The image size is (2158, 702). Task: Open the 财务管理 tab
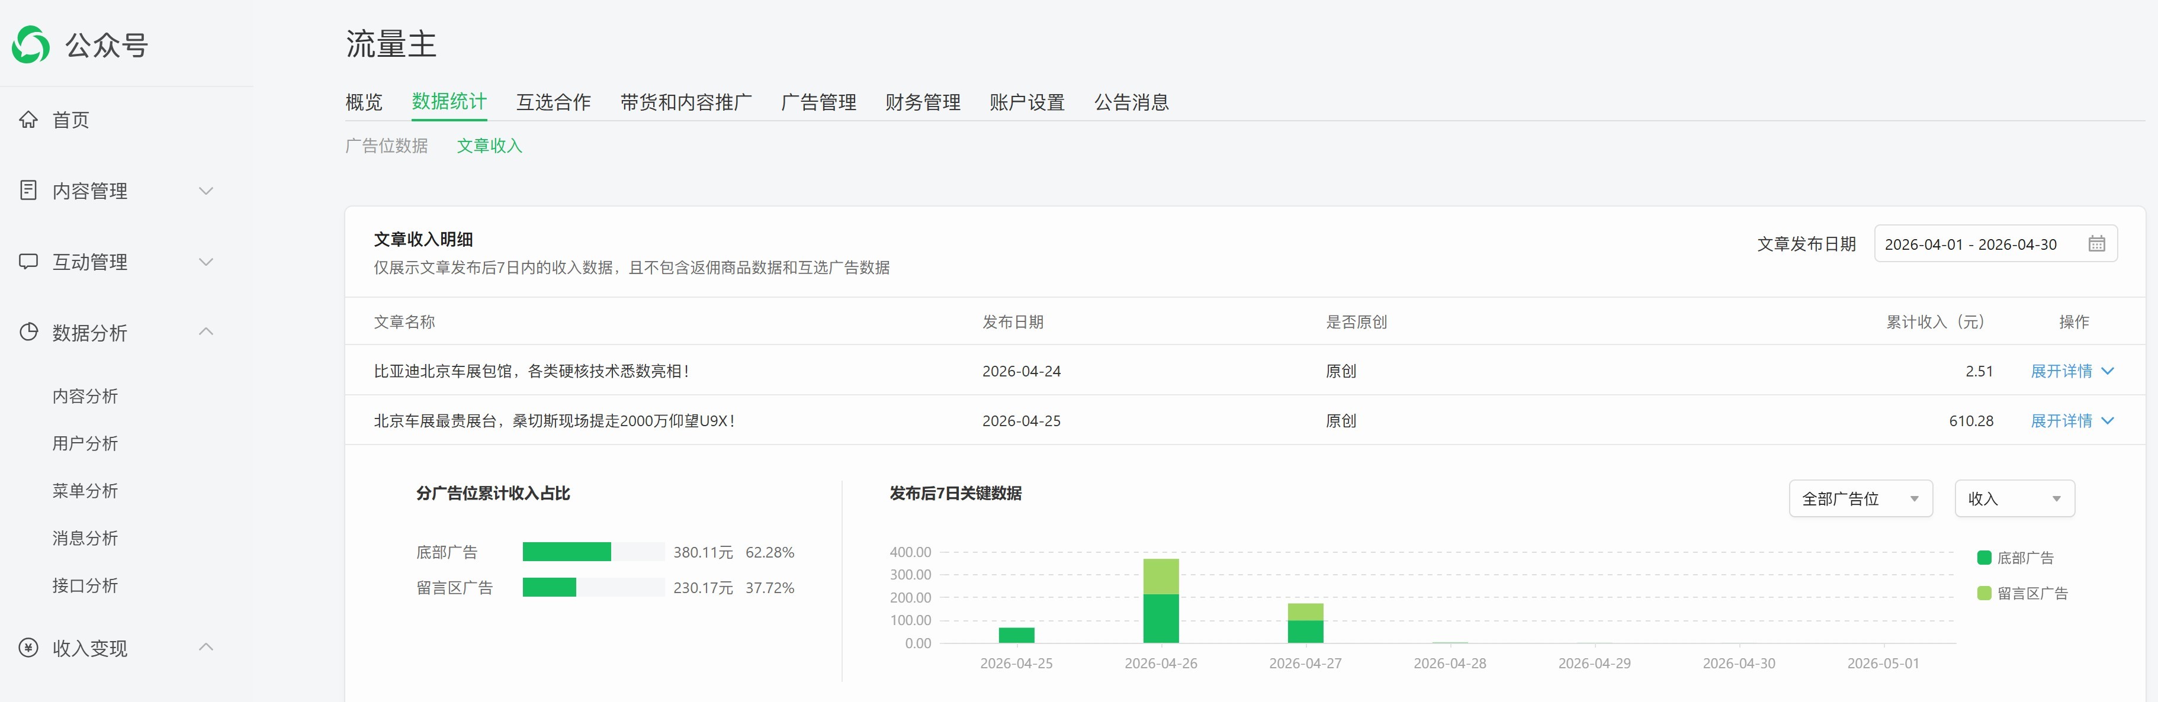922,102
